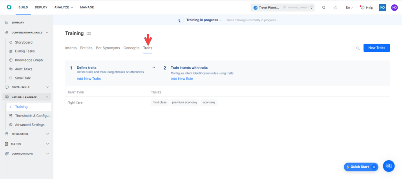Click the Kore.ai logo icon

pyautogui.click(x=9, y=7)
